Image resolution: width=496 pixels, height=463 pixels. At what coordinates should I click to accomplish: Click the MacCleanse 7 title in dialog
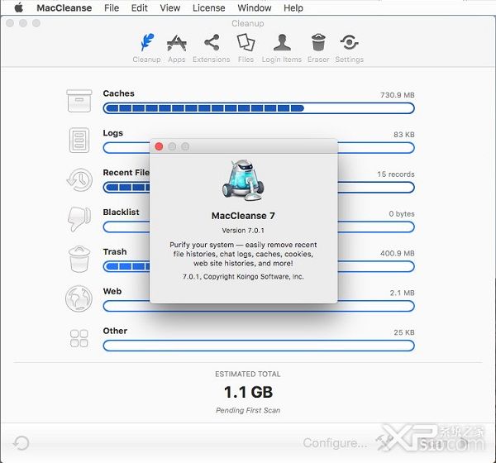243,216
